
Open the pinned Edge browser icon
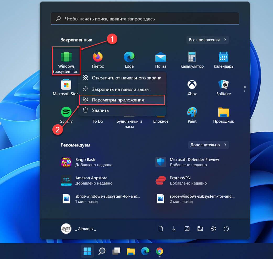click(129, 60)
